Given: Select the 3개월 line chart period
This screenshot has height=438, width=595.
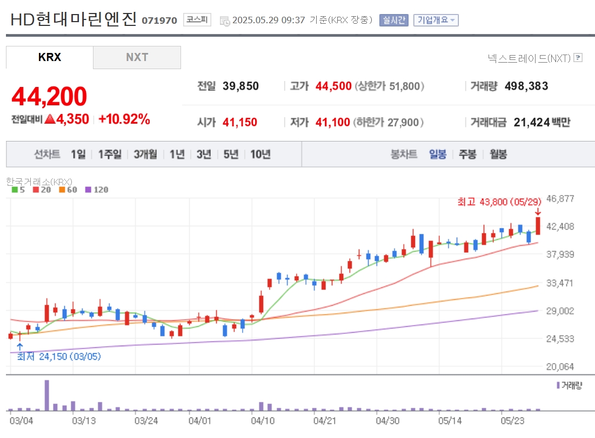Looking at the screenshot, I should pos(145,154).
